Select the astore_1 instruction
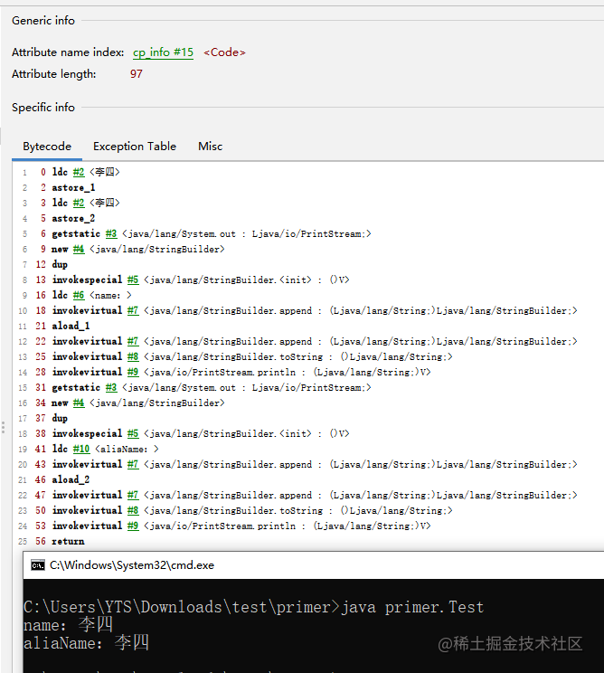This screenshot has height=673, width=604. tap(73, 187)
